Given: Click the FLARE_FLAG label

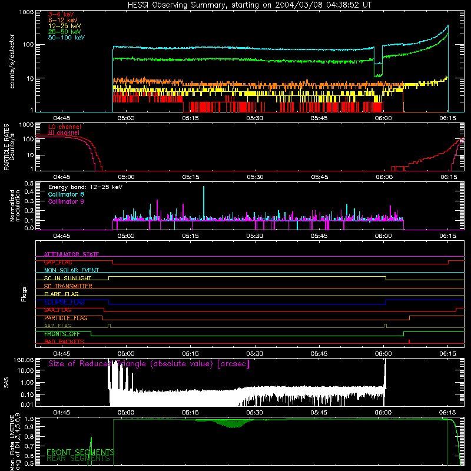Looking at the screenshot, I should point(61,294).
